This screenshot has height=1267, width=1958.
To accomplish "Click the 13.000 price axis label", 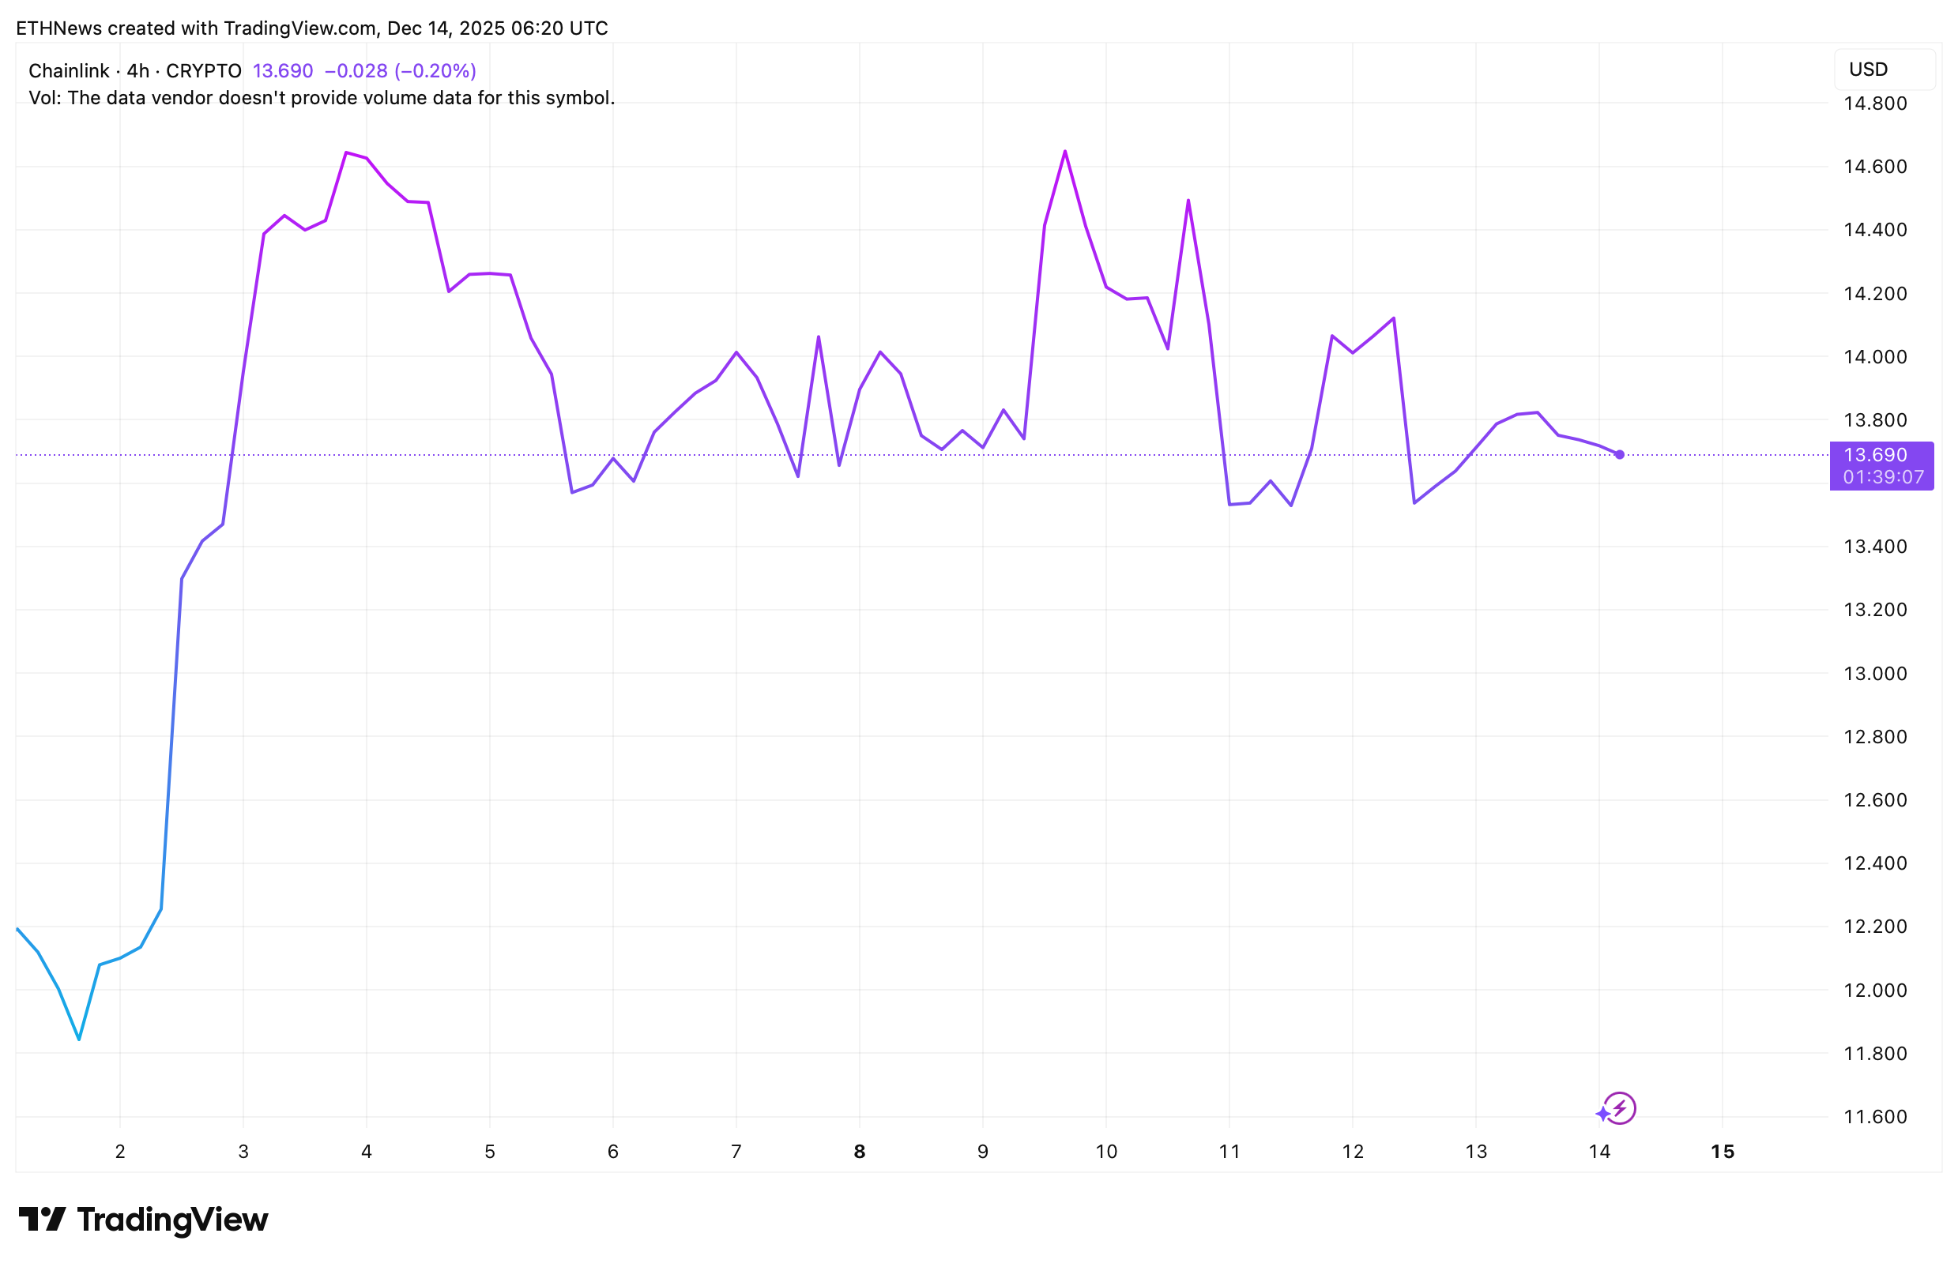I will coord(1875,673).
